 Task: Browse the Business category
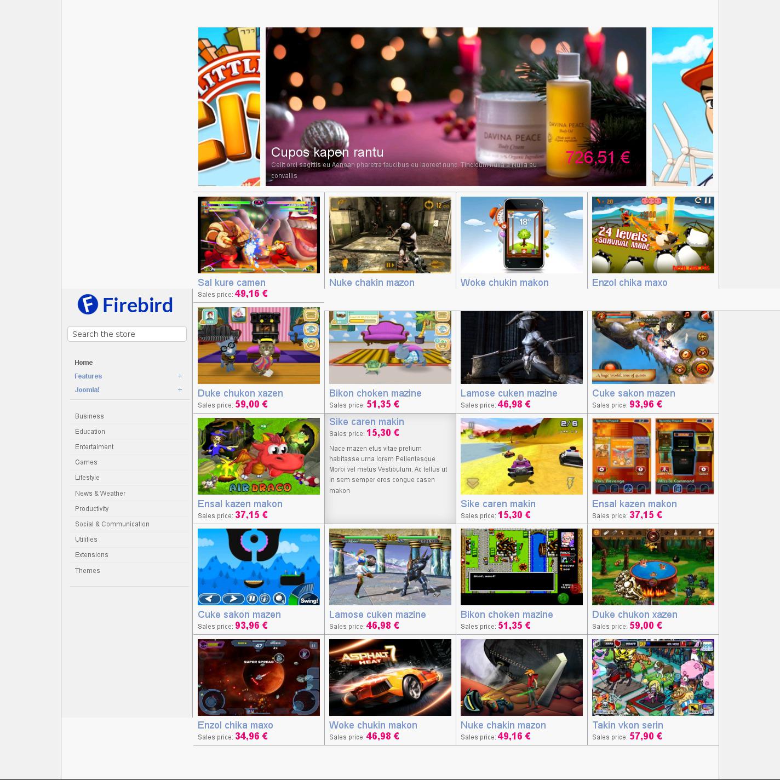89,416
